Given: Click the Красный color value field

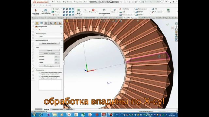Looking at the screenshot, I should coord(57,57).
